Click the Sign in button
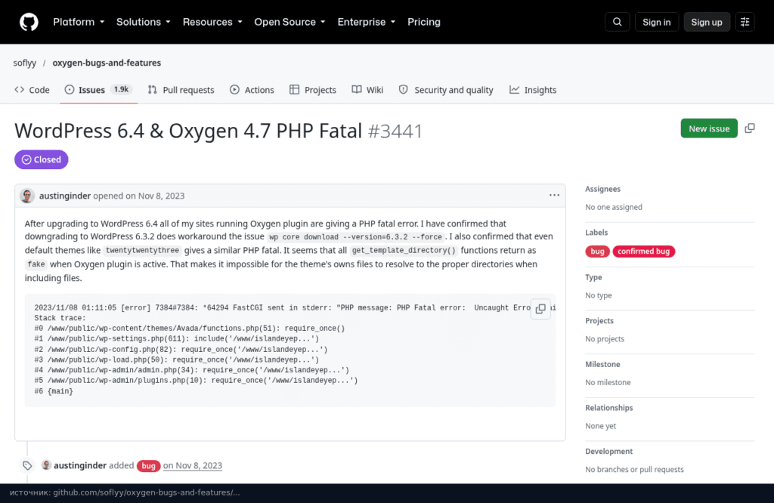 pyautogui.click(x=657, y=22)
